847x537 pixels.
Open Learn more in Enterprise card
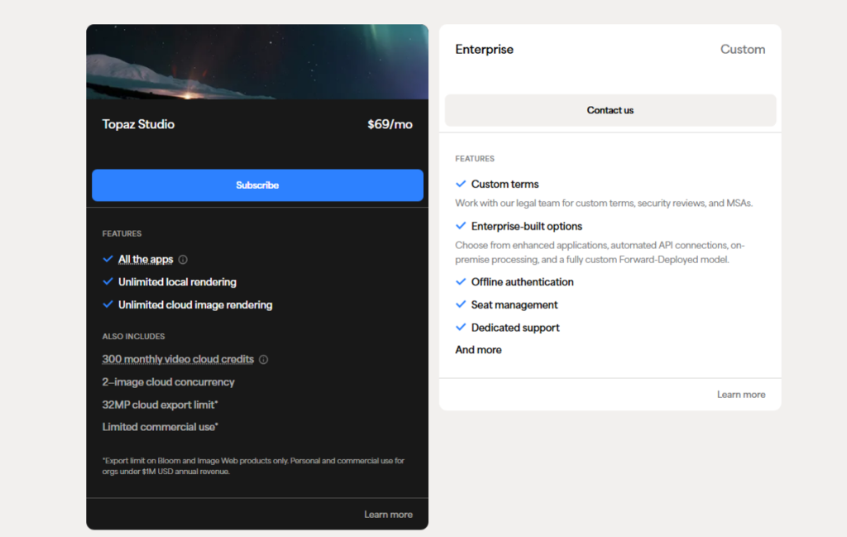[741, 395]
